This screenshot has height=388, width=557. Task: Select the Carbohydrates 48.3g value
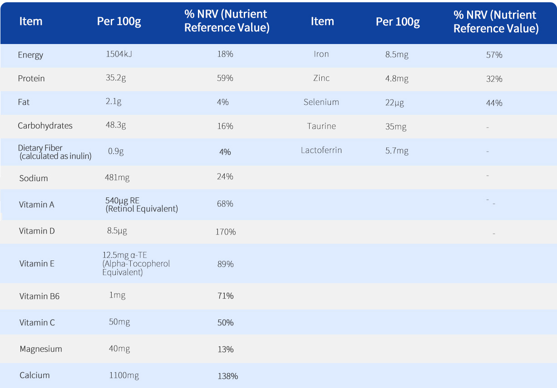[116, 125]
